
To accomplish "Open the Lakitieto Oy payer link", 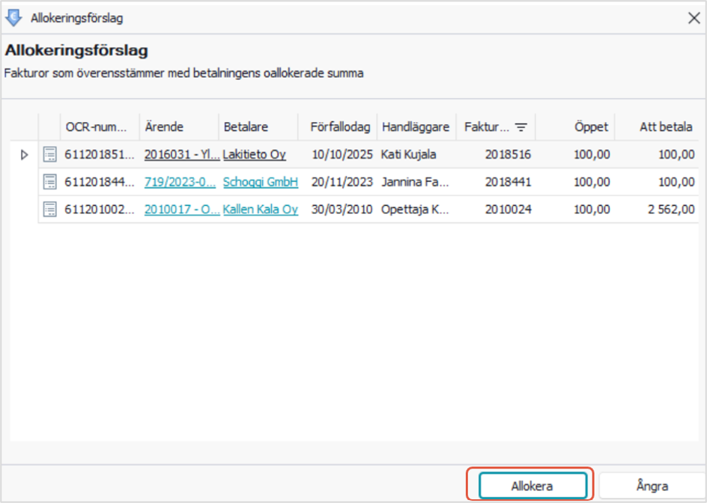I will coord(255,155).
